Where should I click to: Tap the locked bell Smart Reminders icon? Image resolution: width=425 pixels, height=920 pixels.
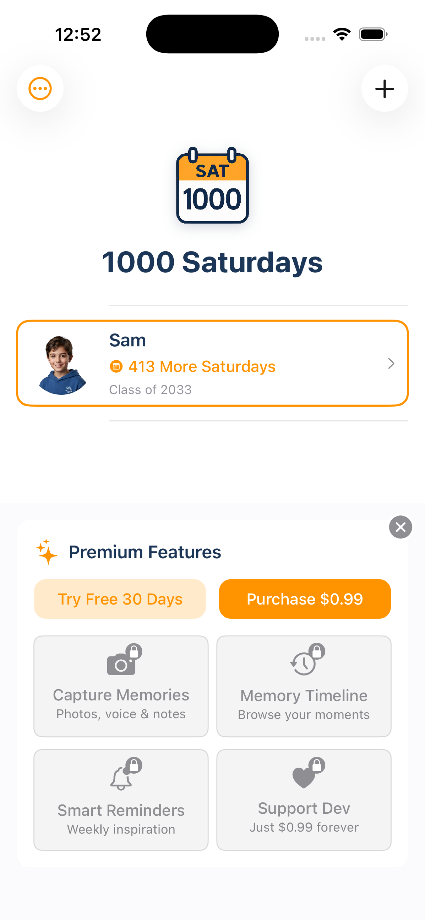[x=123, y=774]
